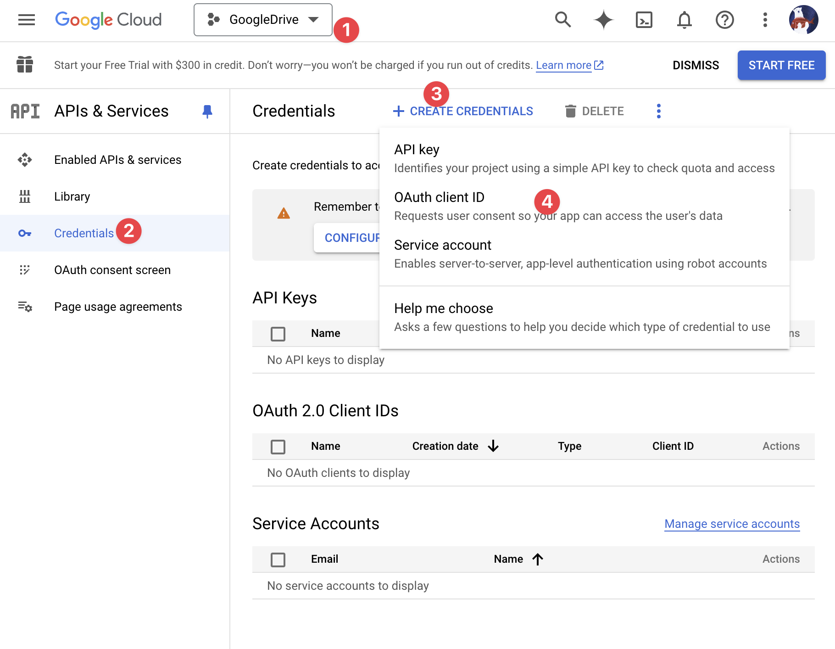The height and width of the screenshot is (649, 835).
Task: Open the Manage service accounts link
Action: [731, 524]
